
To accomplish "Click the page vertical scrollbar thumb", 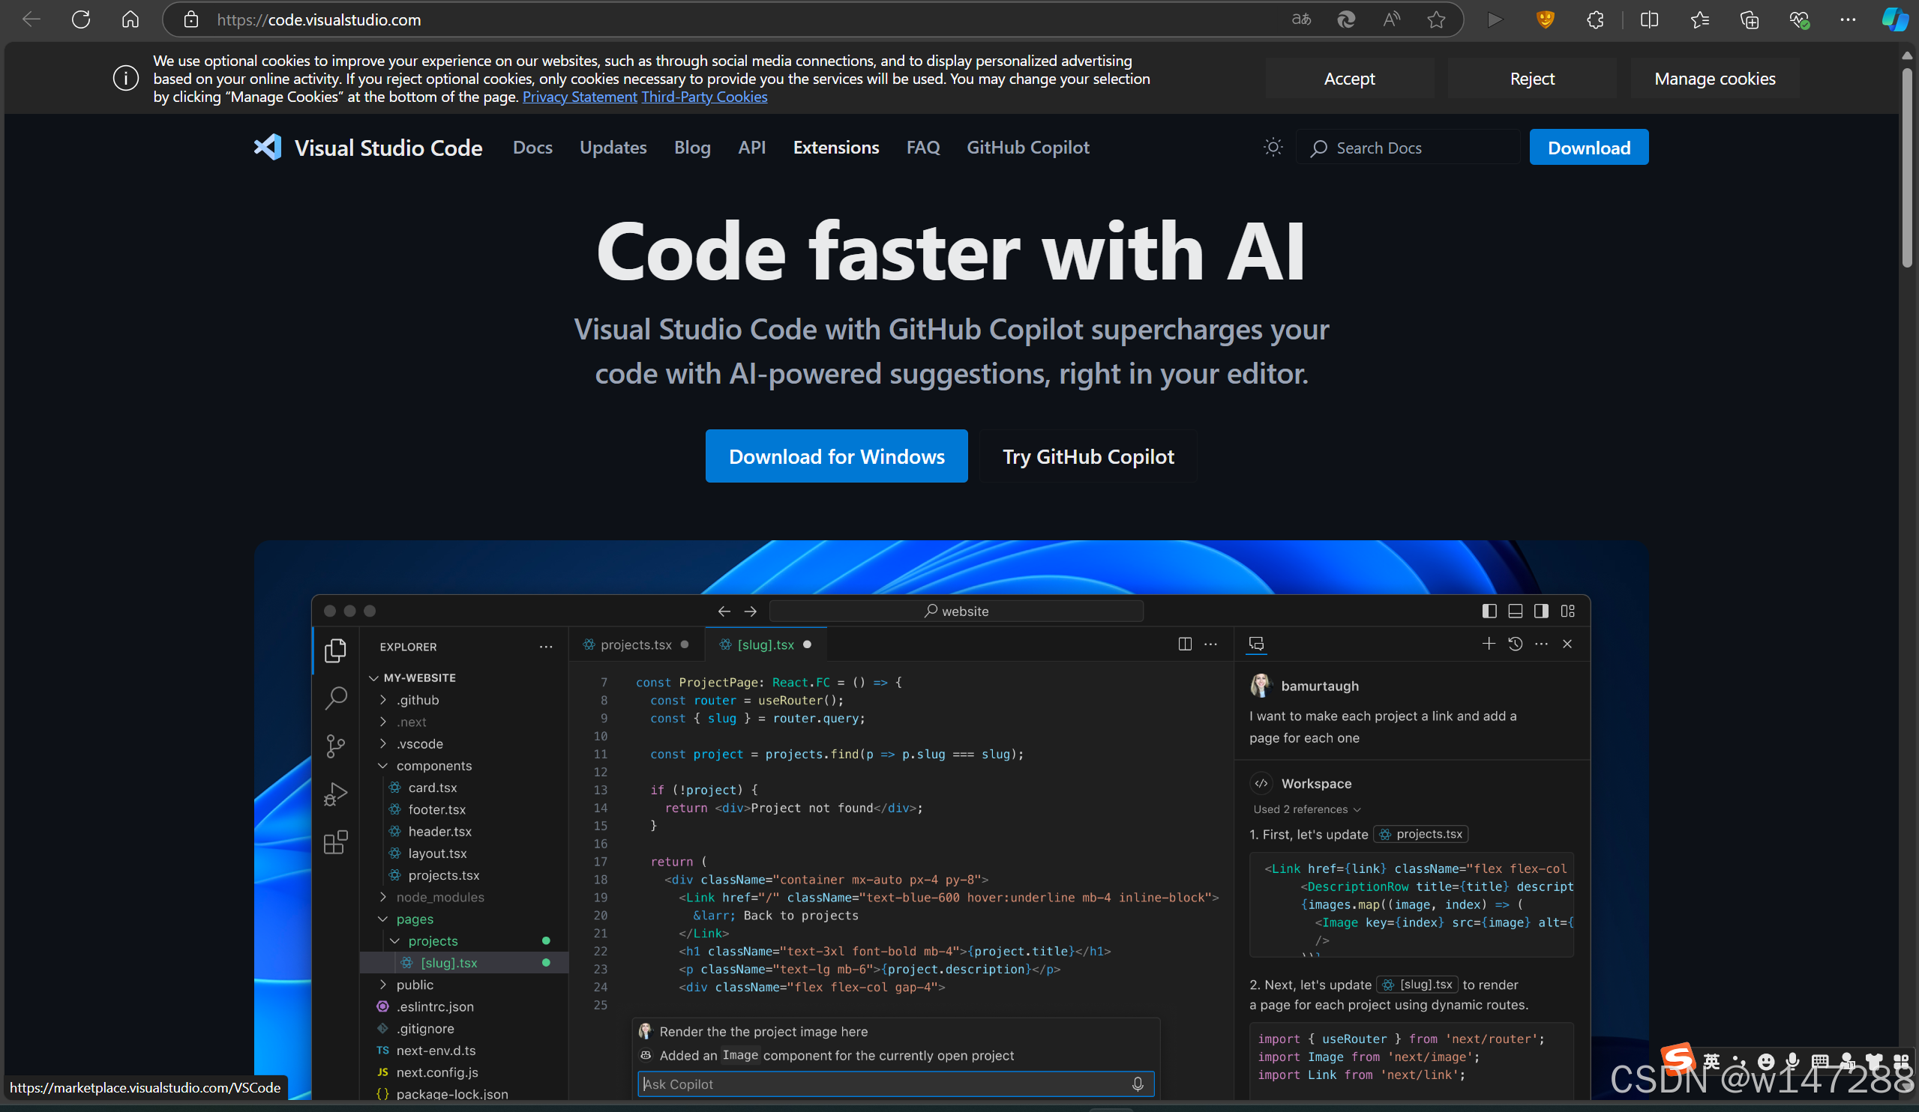I will click(1906, 167).
